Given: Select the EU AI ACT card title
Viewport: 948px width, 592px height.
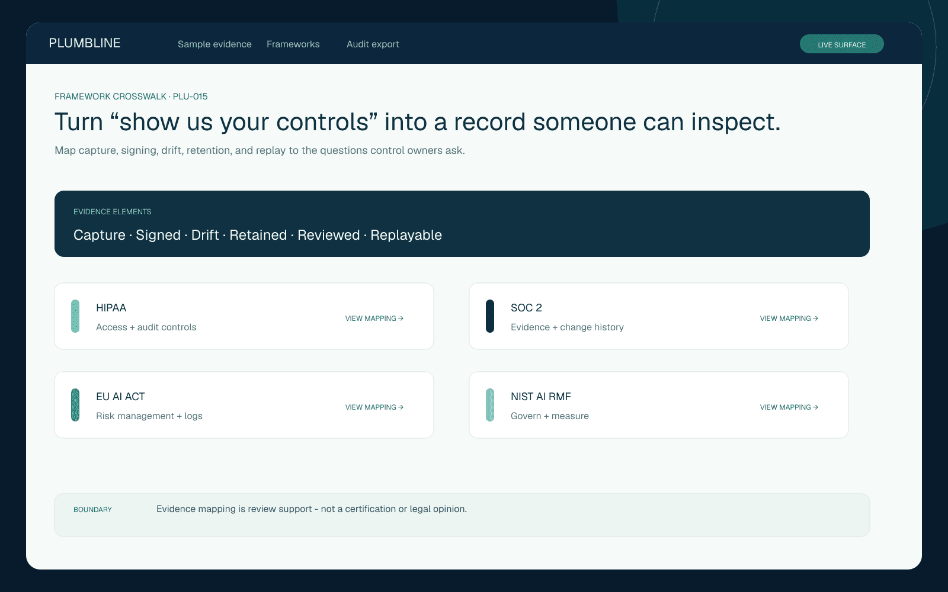Looking at the screenshot, I should click(x=120, y=397).
